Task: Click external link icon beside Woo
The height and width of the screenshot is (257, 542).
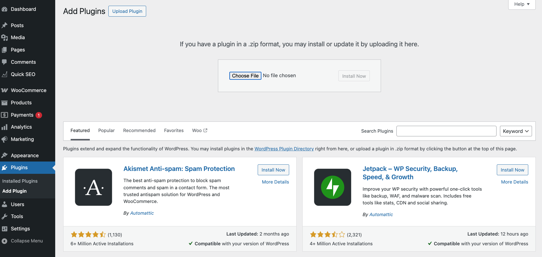Action: [x=205, y=130]
